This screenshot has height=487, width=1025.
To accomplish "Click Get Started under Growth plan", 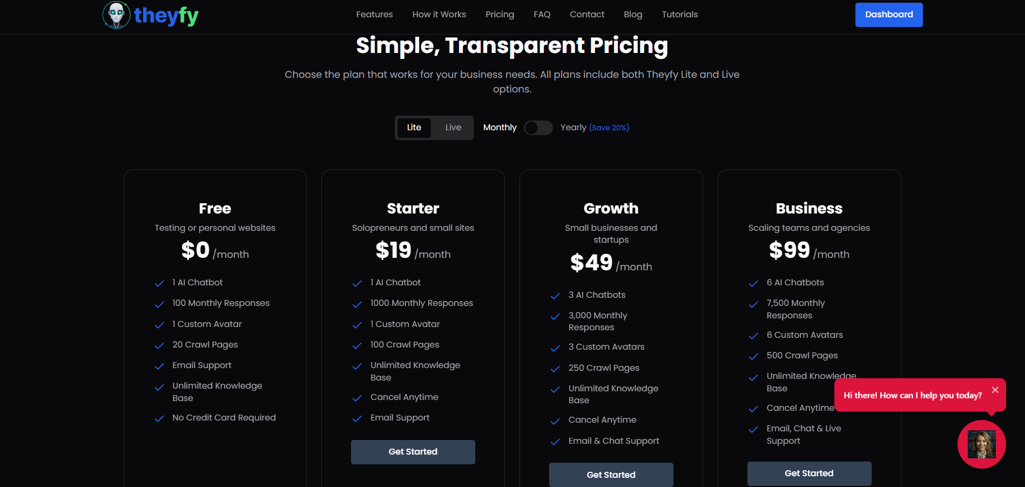I will (x=611, y=475).
